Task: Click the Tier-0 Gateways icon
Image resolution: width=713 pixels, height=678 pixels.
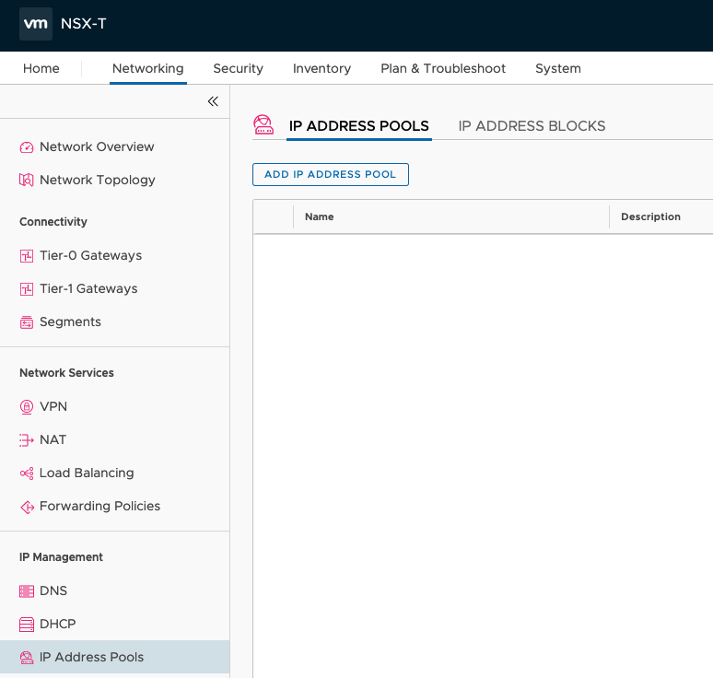Action: (27, 256)
